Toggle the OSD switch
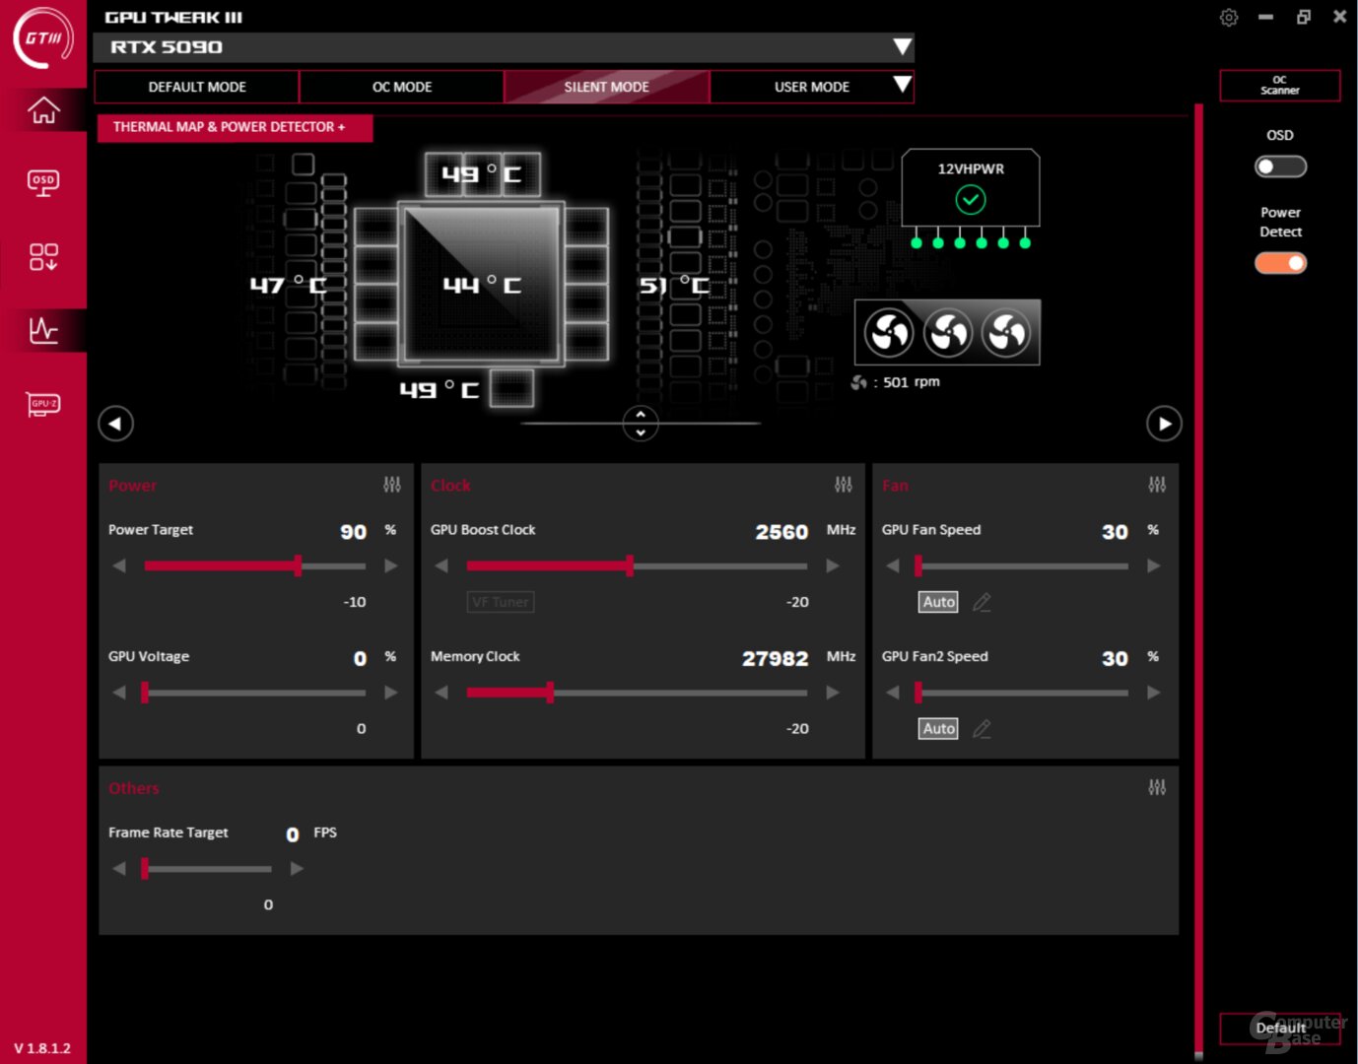 point(1280,166)
